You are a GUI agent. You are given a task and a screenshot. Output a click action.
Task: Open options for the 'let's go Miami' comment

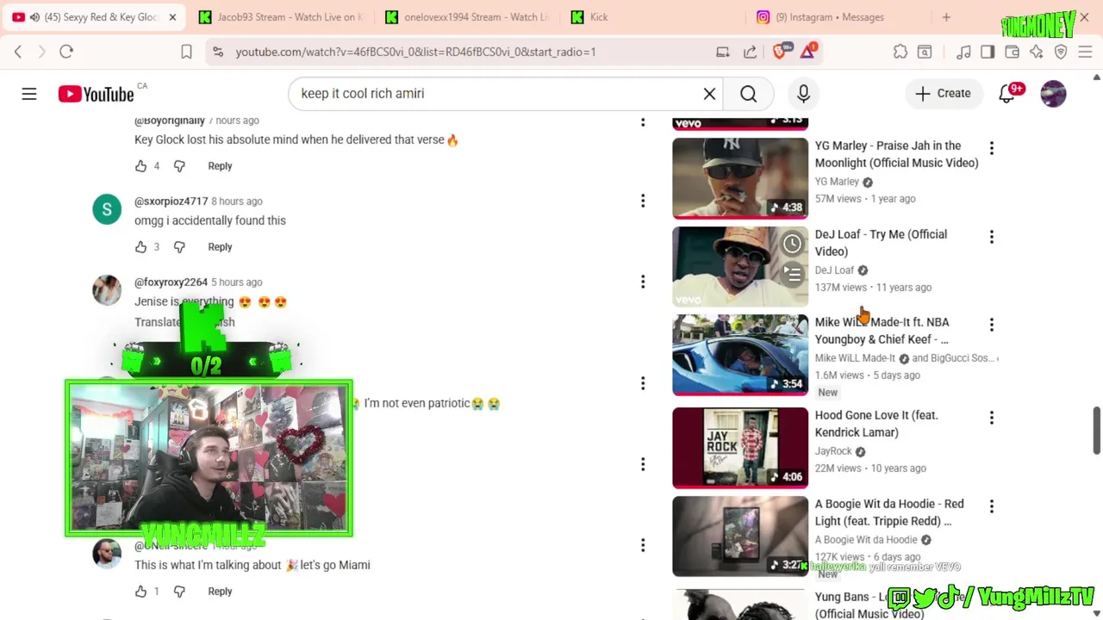[x=643, y=545]
